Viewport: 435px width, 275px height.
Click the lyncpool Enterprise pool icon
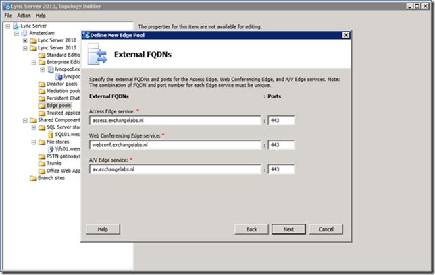click(50, 69)
